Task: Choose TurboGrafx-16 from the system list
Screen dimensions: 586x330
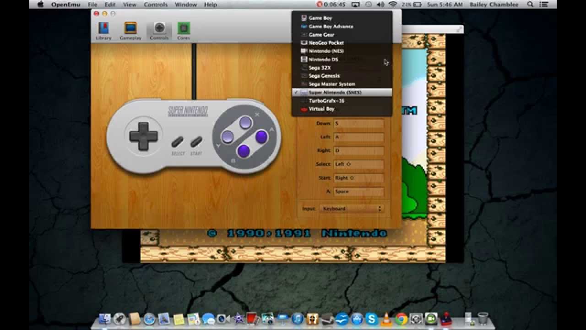Action: [342, 101]
